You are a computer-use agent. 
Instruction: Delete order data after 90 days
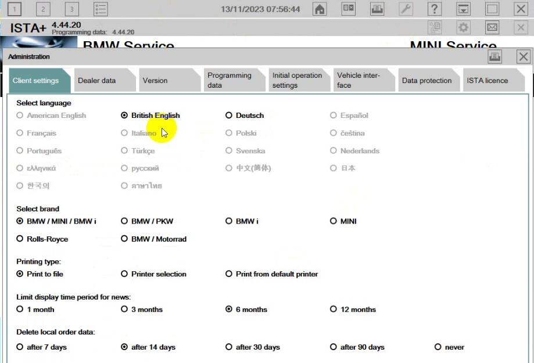pos(357,347)
